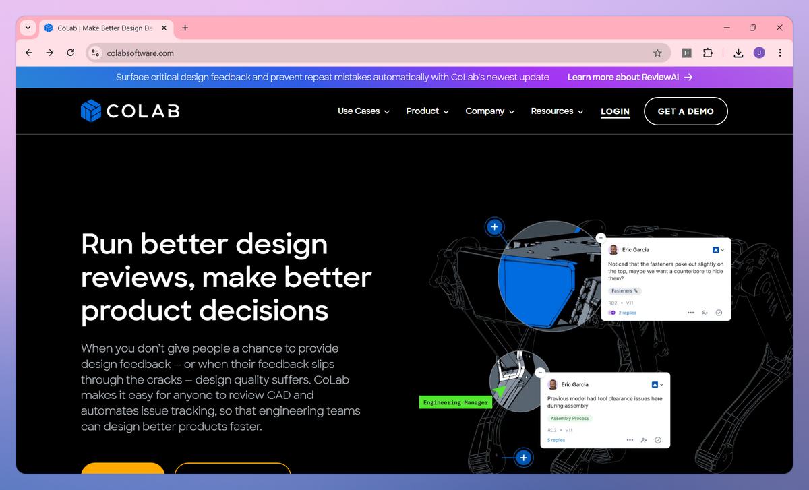Click the CoLab logo in the header
The height and width of the screenshot is (490, 809).
coord(130,111)
